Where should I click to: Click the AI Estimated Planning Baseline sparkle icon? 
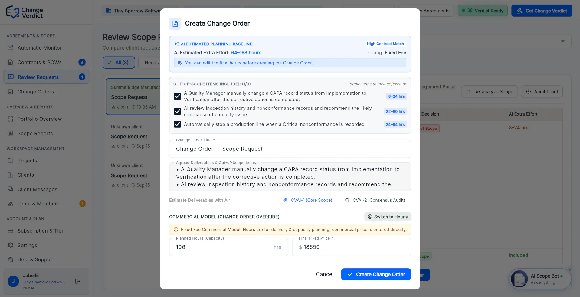pyautogui.click(x=176, y=44)
